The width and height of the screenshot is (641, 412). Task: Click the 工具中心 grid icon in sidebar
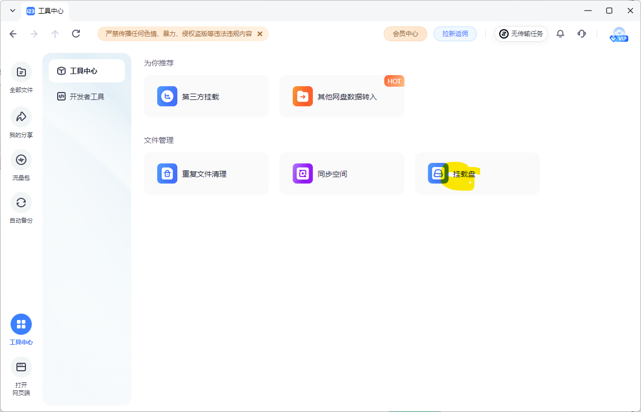(21, 324)
